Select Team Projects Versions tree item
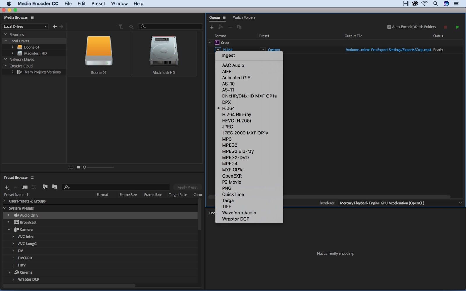Image resolution: width=466 pixels, height=291 pixels. coord(42,72)
